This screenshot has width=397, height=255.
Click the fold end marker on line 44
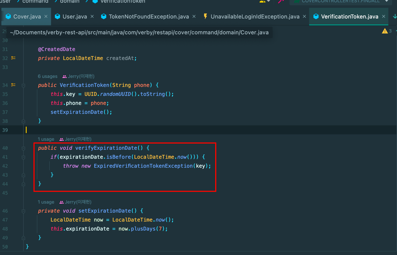[23, 184]
